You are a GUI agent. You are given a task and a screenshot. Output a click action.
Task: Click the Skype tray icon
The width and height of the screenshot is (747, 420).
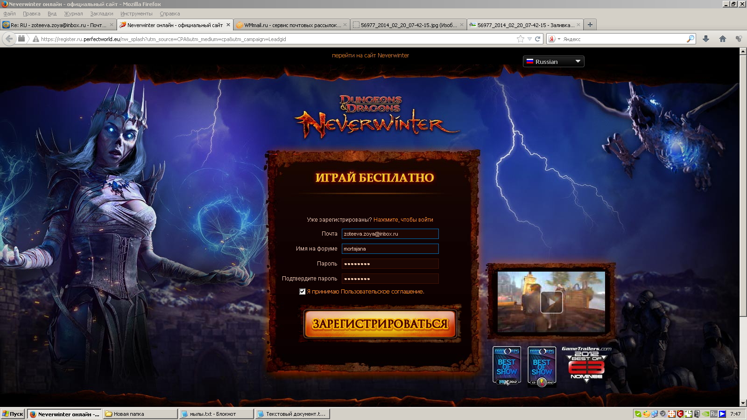638,414
